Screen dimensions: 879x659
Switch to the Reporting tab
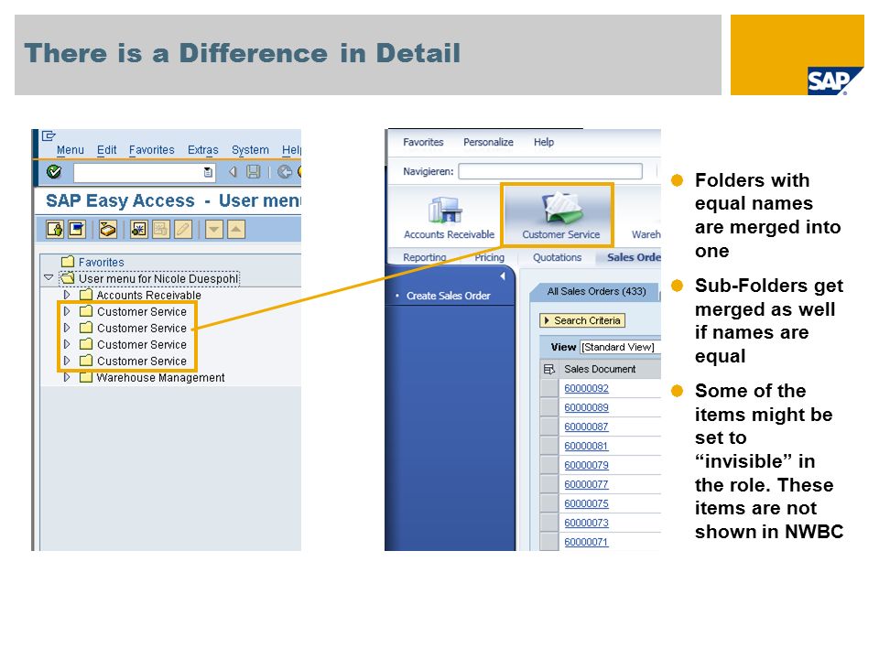click(x=424, y=257)
